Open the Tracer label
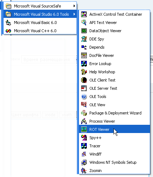This screenshot has width=153, height=177. coord(95,146)
